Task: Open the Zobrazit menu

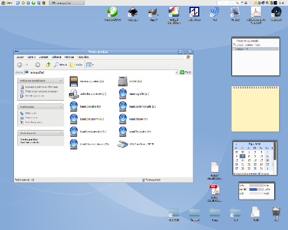Action: coord(44,57)
